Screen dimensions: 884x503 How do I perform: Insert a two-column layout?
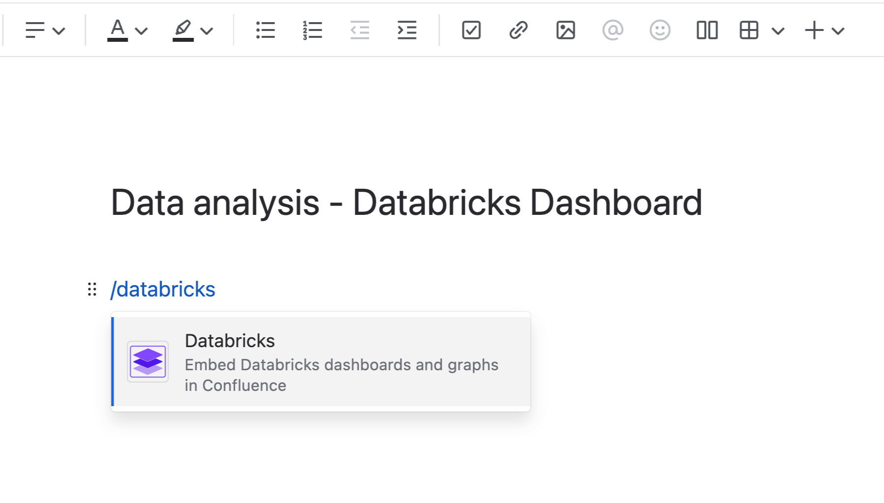707,30
